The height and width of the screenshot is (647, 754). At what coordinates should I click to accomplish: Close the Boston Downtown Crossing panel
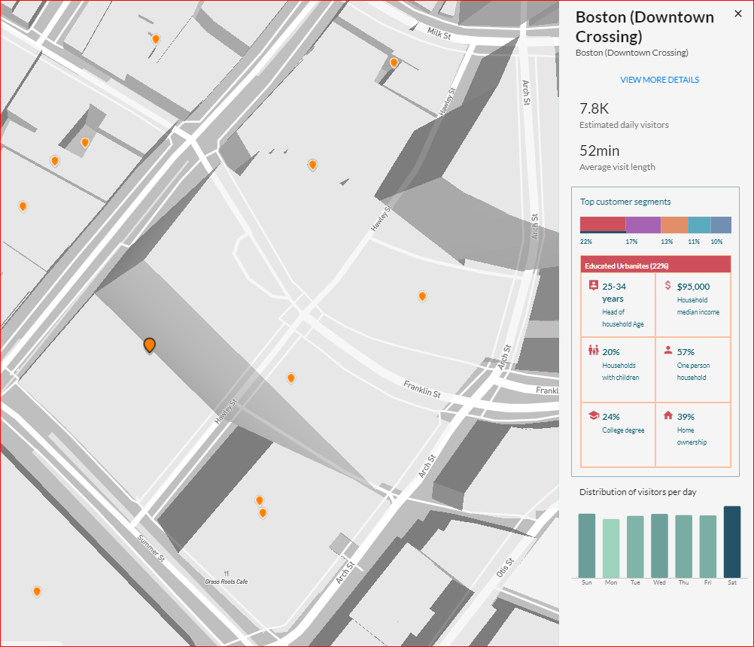737,14
